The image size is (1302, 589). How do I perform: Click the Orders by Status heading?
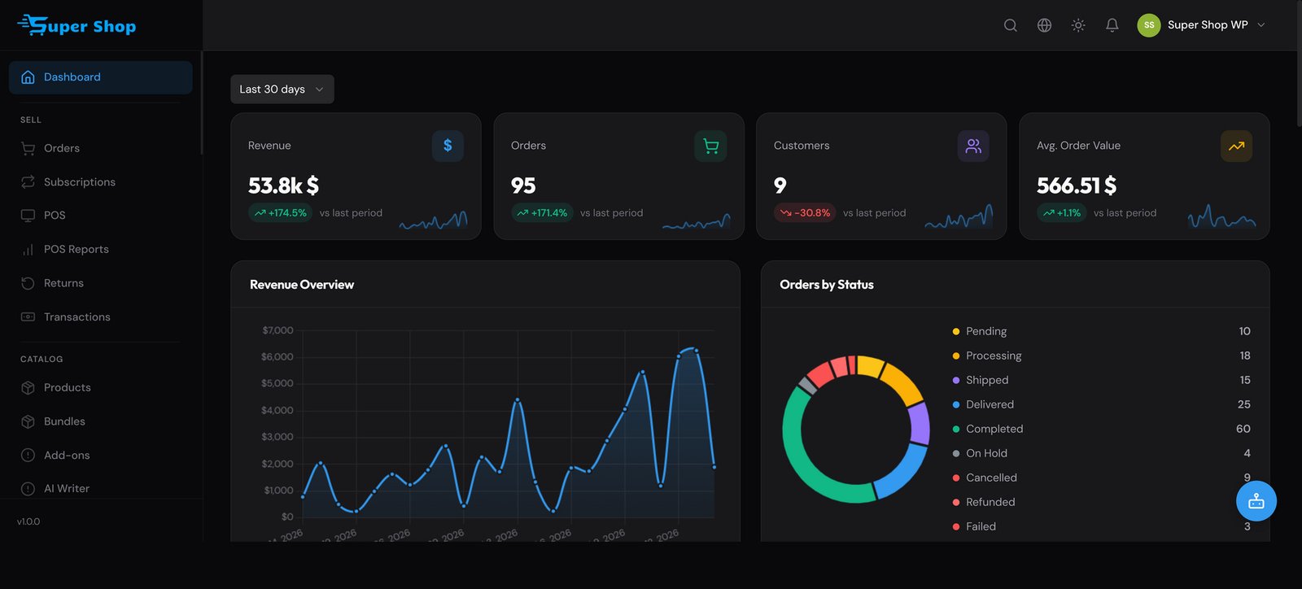click(x=827, y=285)
